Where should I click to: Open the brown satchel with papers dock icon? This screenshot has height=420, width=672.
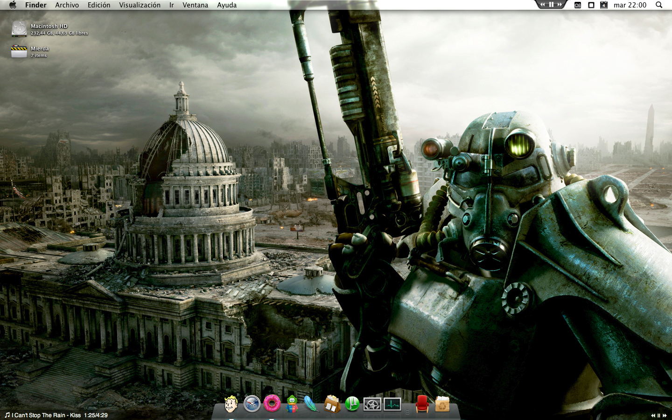point(332,404)
